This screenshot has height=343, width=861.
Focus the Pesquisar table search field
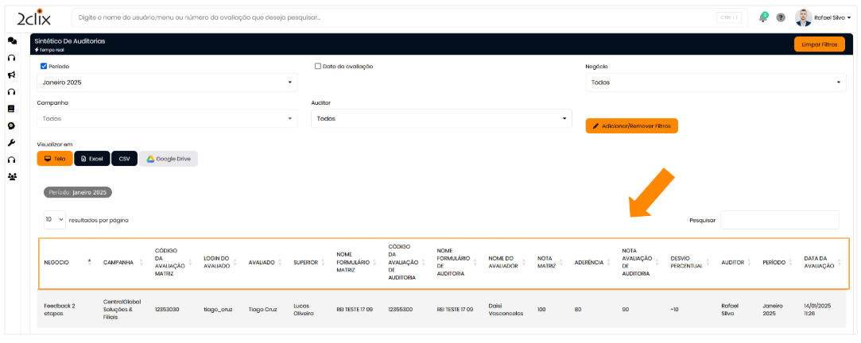pyautogui.click(x=779, y=220)
